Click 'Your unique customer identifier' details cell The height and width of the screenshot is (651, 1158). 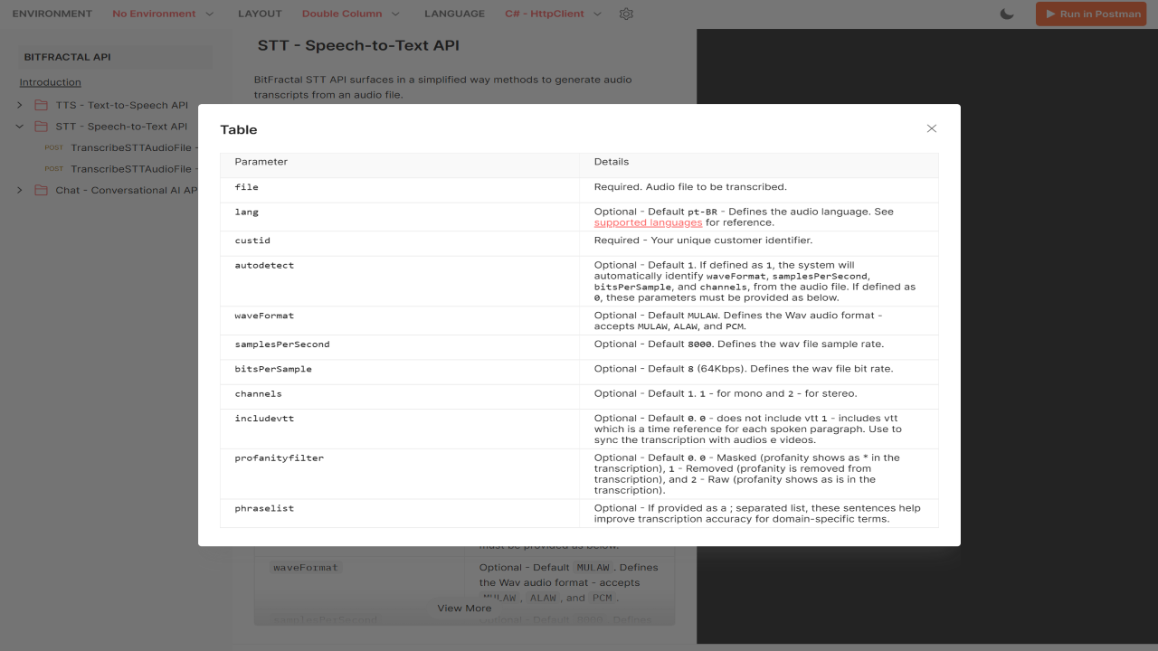tap(759, 243)
